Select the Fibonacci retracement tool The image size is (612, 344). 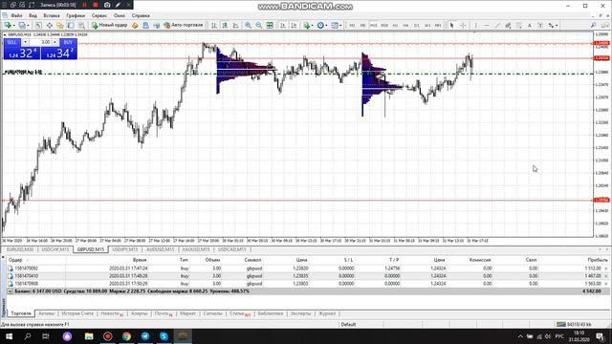[518, 26]
